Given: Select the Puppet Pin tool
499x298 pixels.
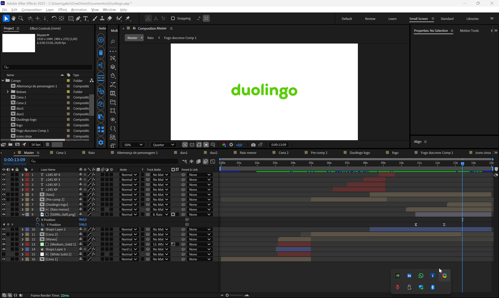Looking at the screenshot, I should (x=128, y=18).
